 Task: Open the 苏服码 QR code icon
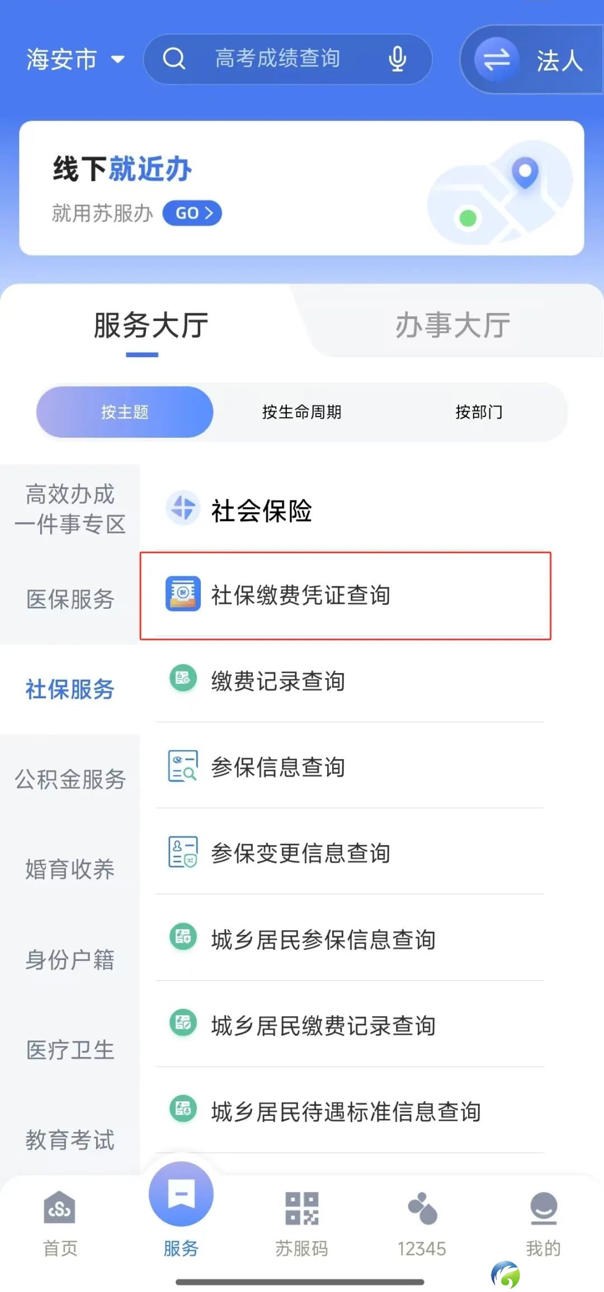click(302, 1208)
